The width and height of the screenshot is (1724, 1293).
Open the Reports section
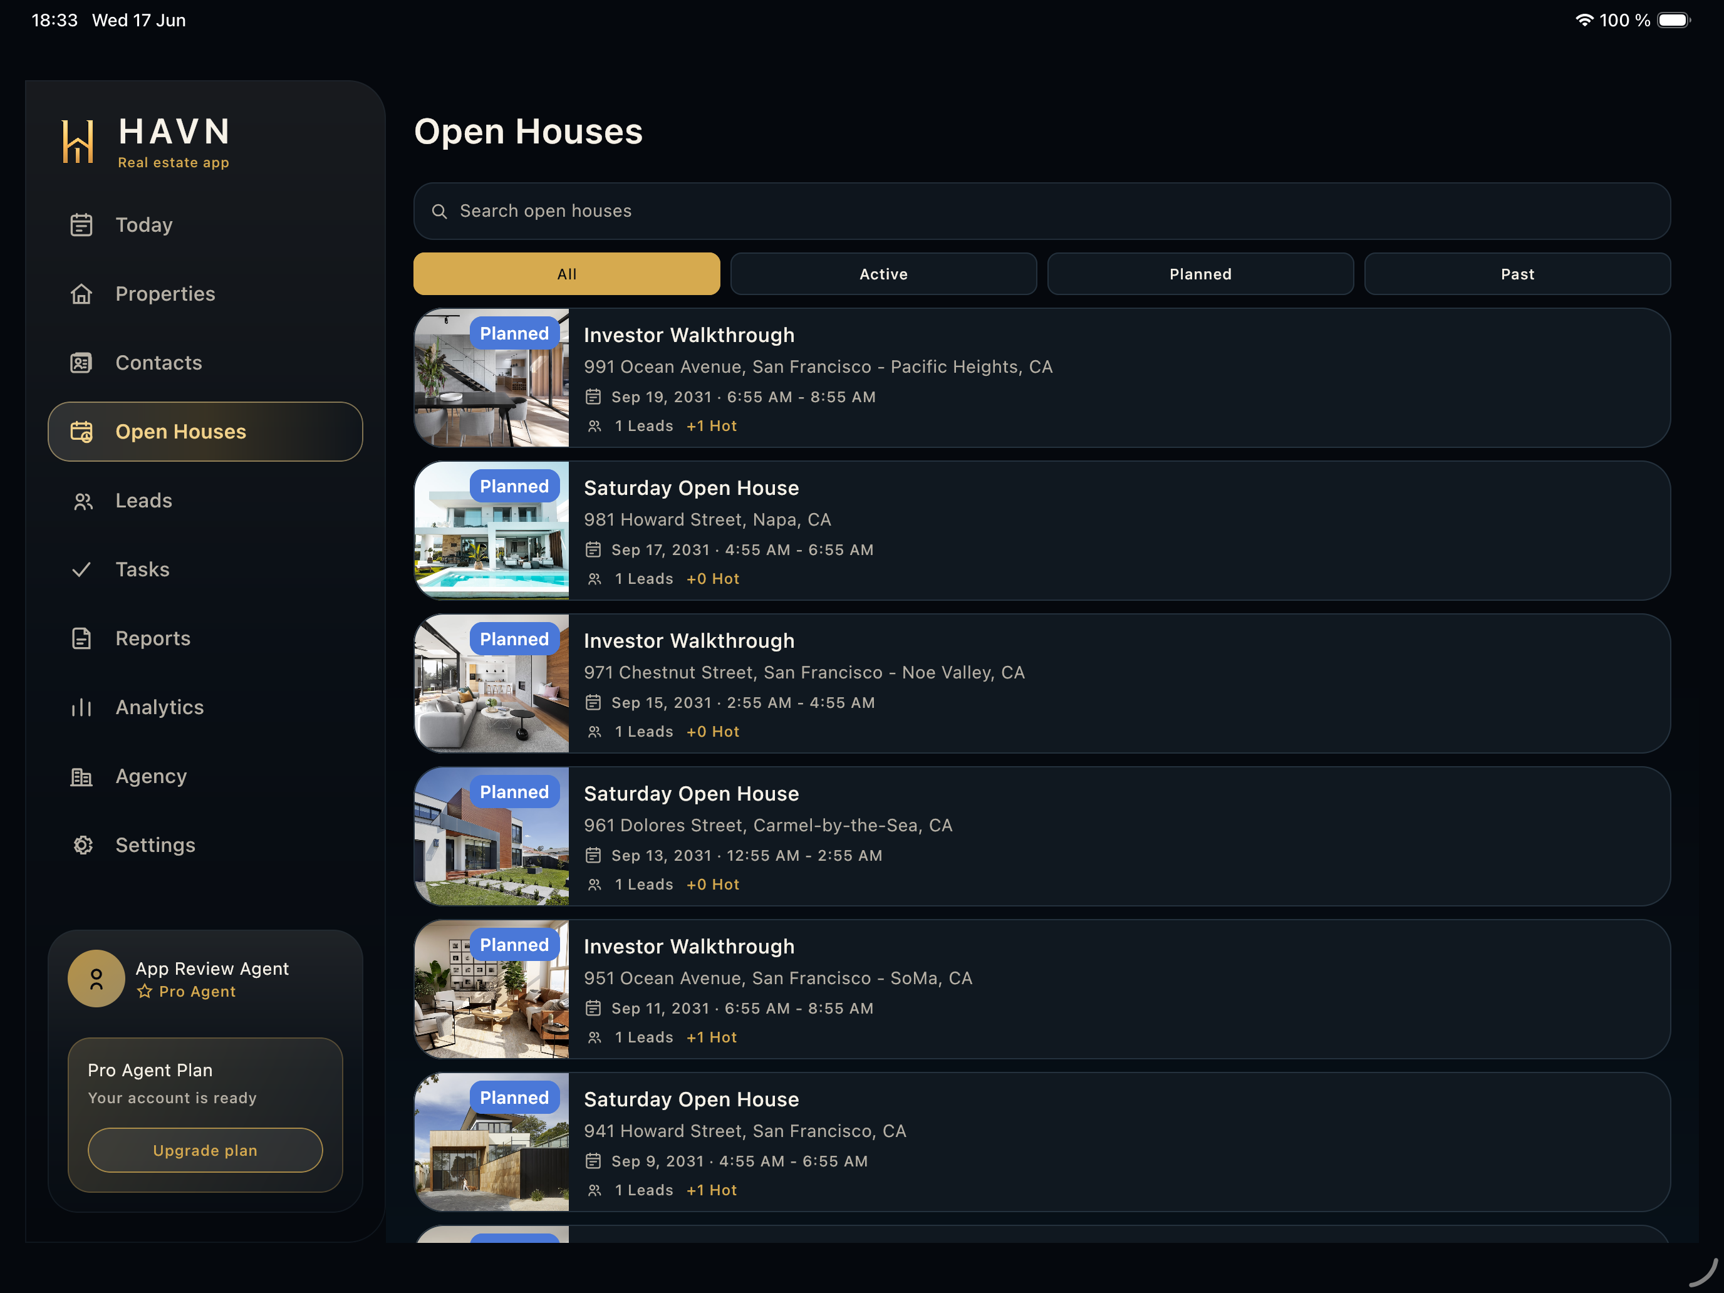(205, 639)
